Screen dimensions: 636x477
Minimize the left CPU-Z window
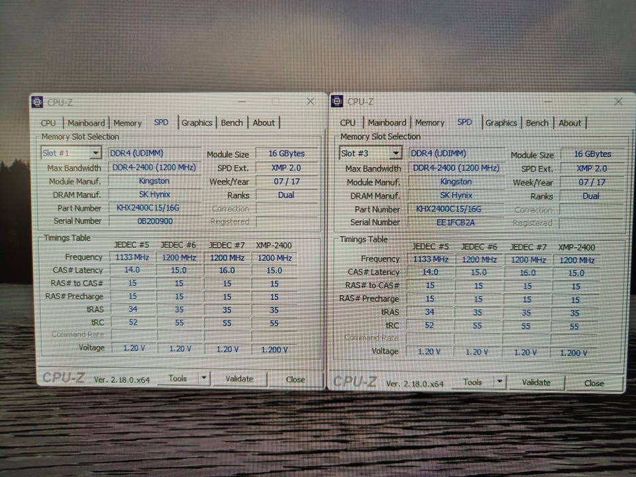242,101
